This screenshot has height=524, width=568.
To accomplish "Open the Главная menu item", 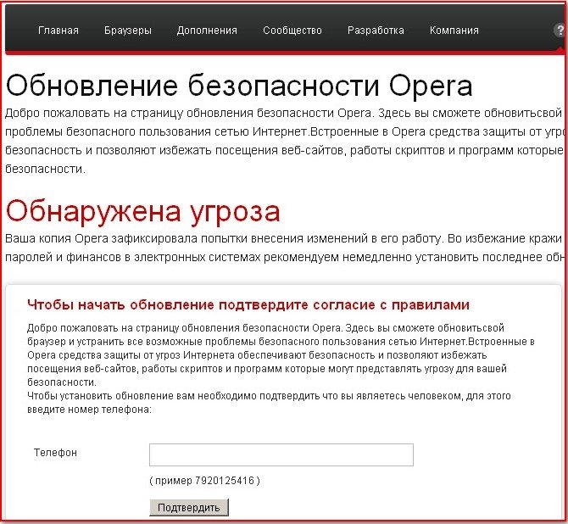I will click(x=58, y=31).
